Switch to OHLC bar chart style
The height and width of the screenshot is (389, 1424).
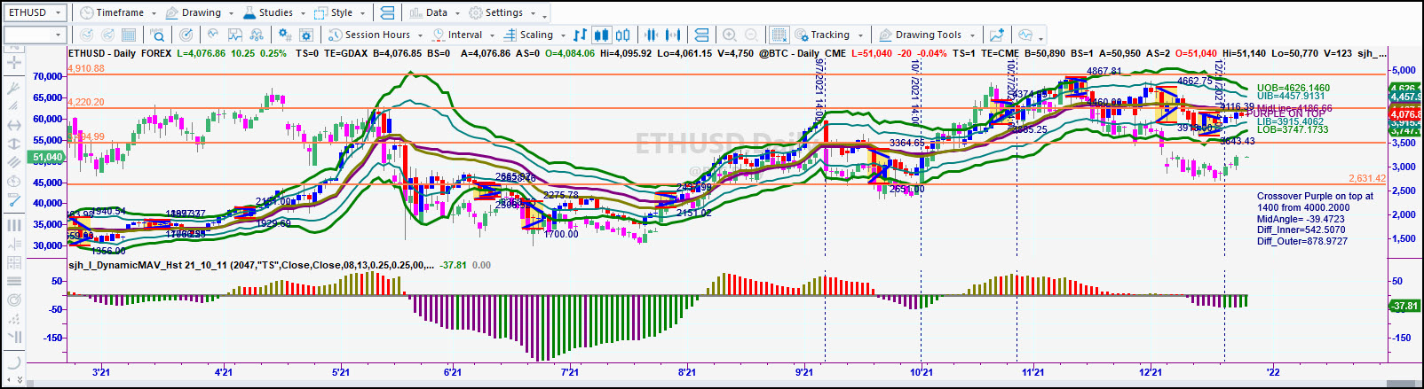[580, 35]
